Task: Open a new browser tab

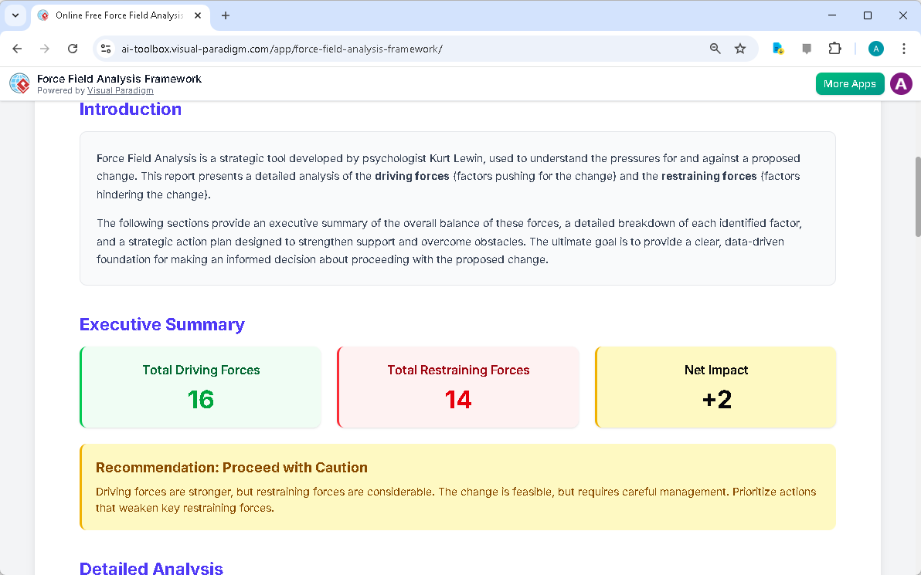Action: point(224,15)
